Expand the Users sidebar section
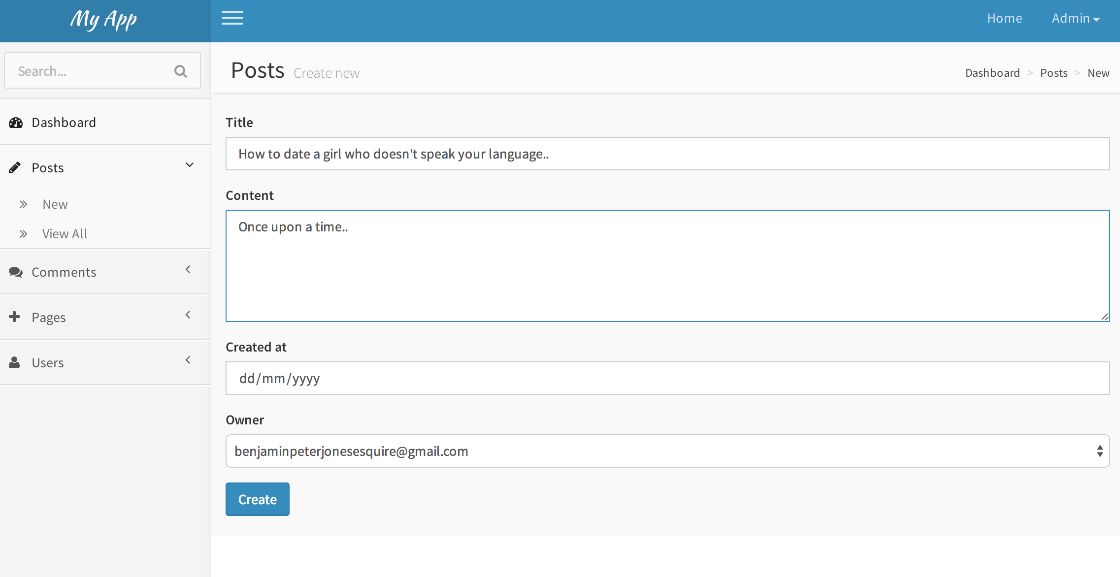1120x577 pixels. tap(188, 360)
